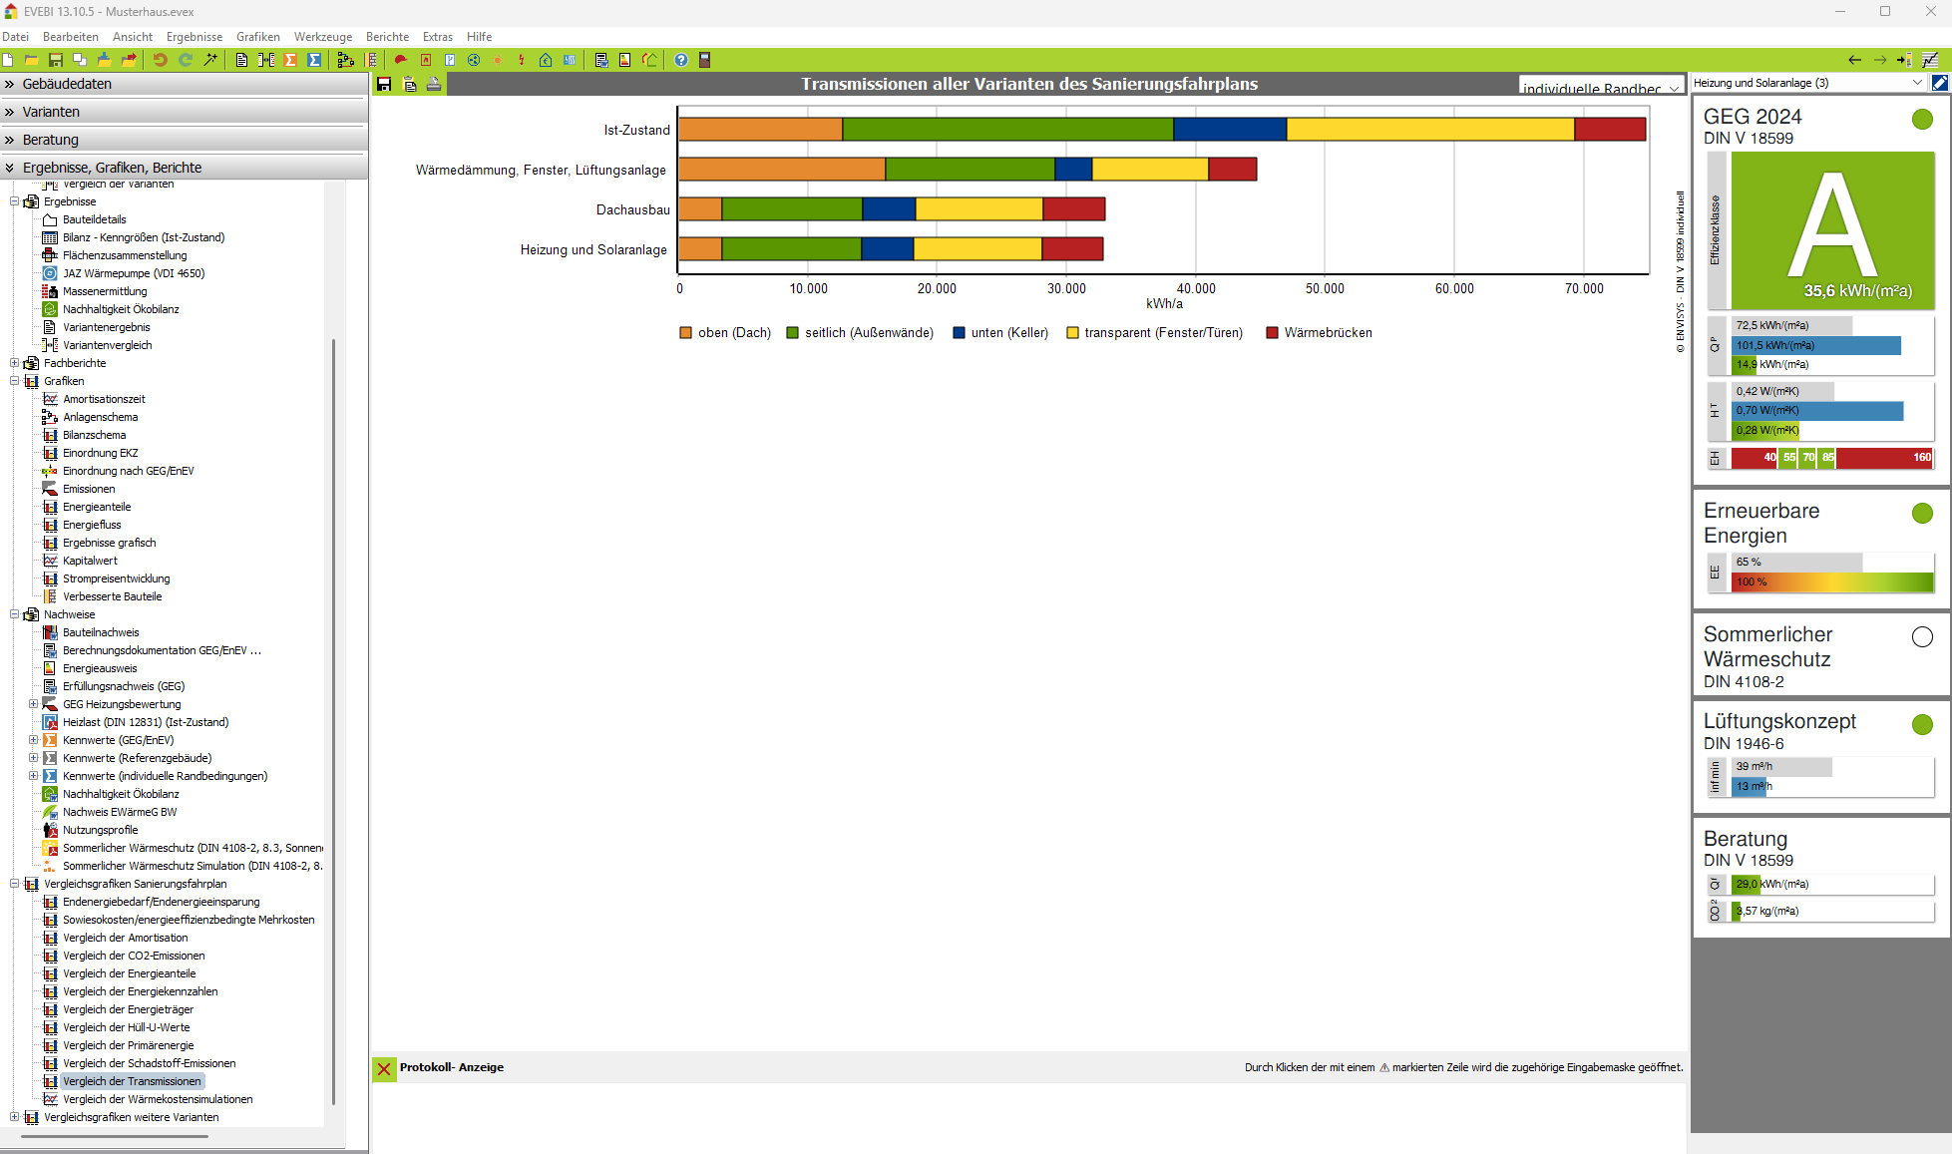1952x1154 pixels.
Task: Open the individuelle Randbedingungen dropdown
Action: [x=1599, y=88]
